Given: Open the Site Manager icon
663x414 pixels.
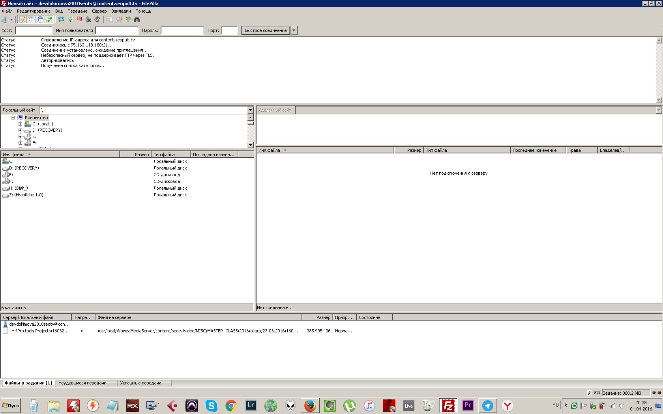Looking at the screenshot, I should (x=4, y=19).
